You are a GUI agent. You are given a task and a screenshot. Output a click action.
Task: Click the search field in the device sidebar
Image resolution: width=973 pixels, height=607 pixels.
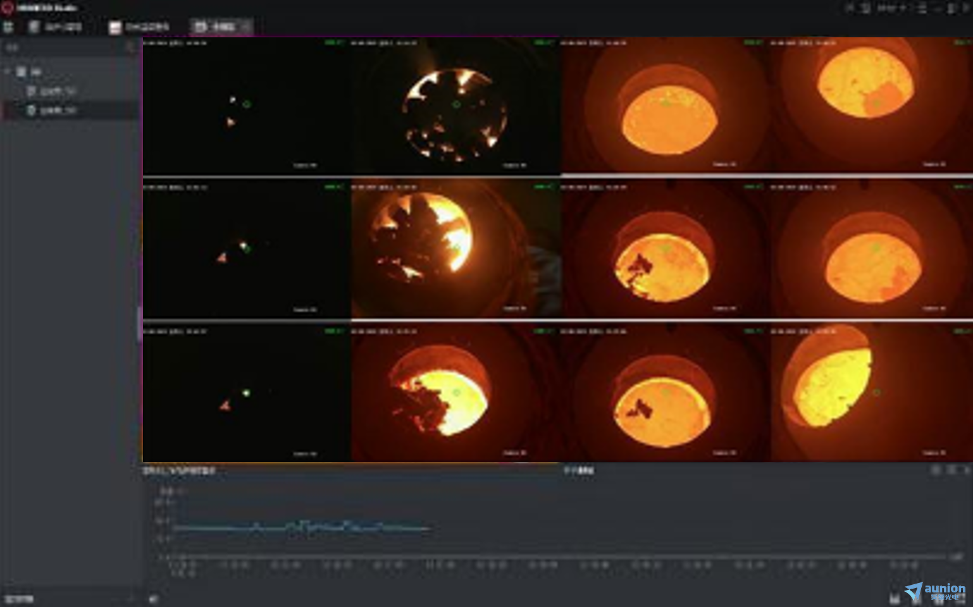pos(65,47)
